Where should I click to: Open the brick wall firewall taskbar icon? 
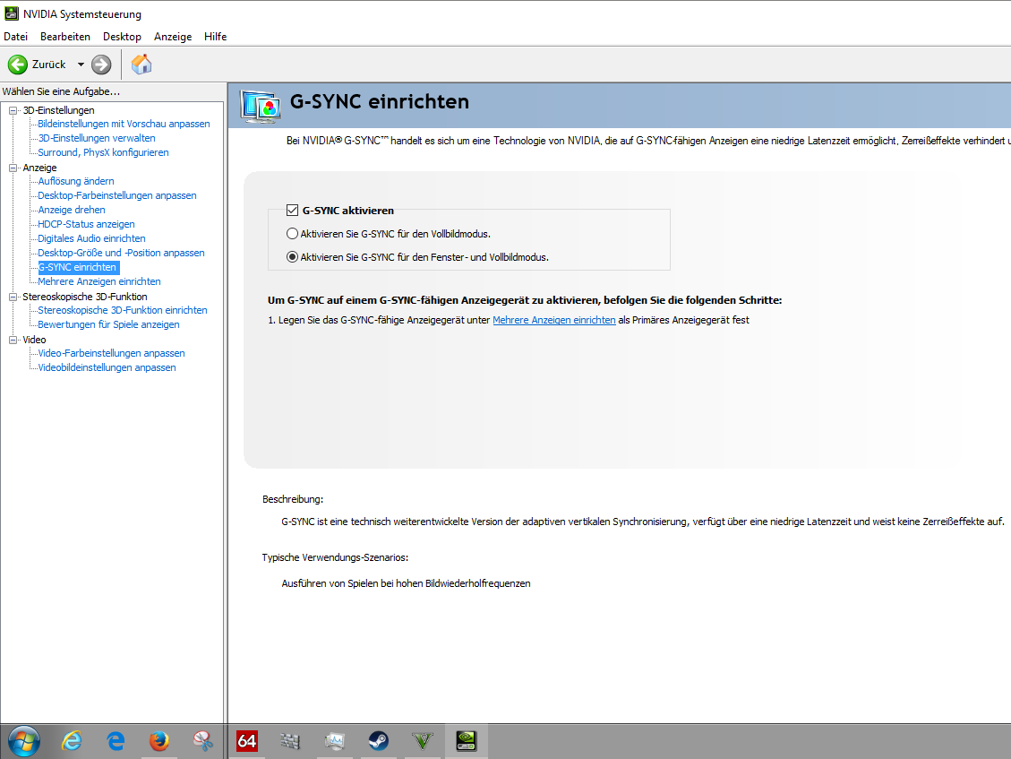[x=291, y=741]
